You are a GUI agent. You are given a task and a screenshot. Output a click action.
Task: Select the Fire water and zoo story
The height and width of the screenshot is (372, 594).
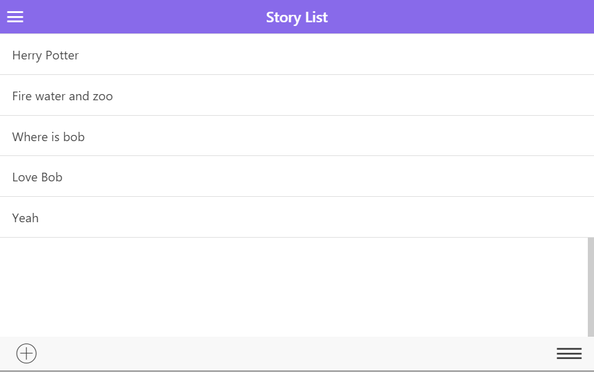coord(62,96)
